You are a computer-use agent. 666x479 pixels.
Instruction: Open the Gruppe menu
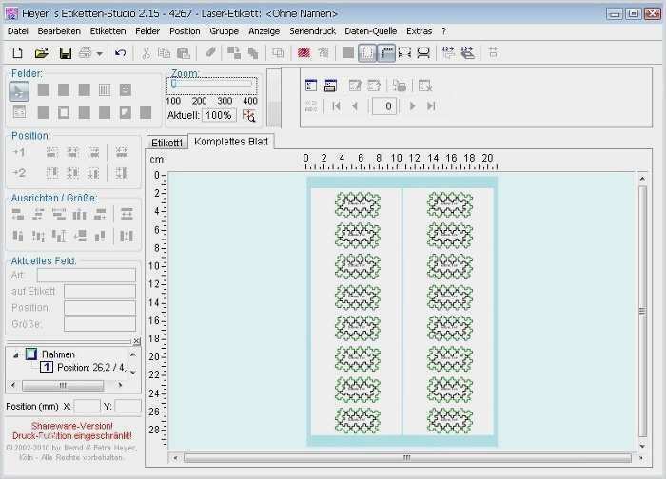pyautogui.click(x=225, y=31)
